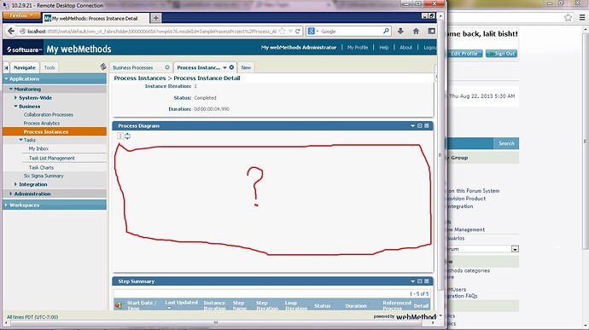Close the Process Diagram panel icon
This screenshot has height=330, width=589.
pyautogui.click(x=427, y=125)
